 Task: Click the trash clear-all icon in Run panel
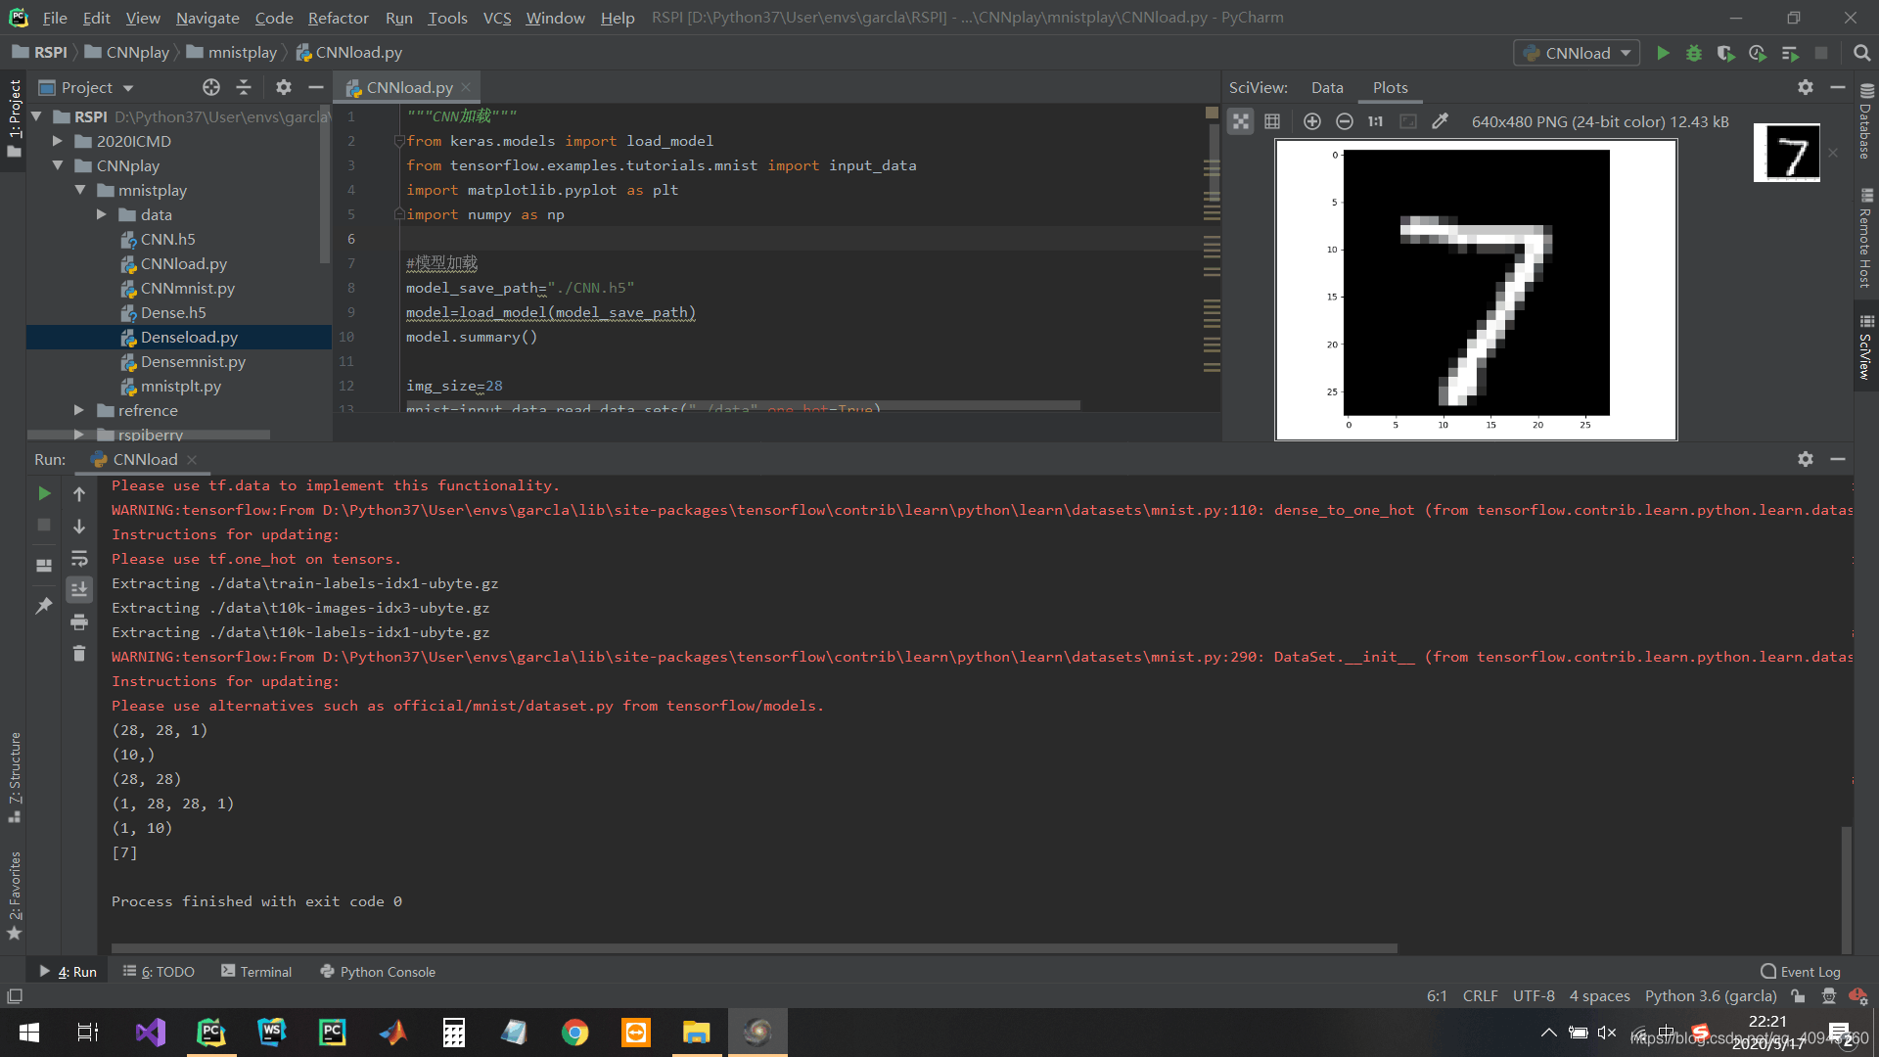[79, 654]
